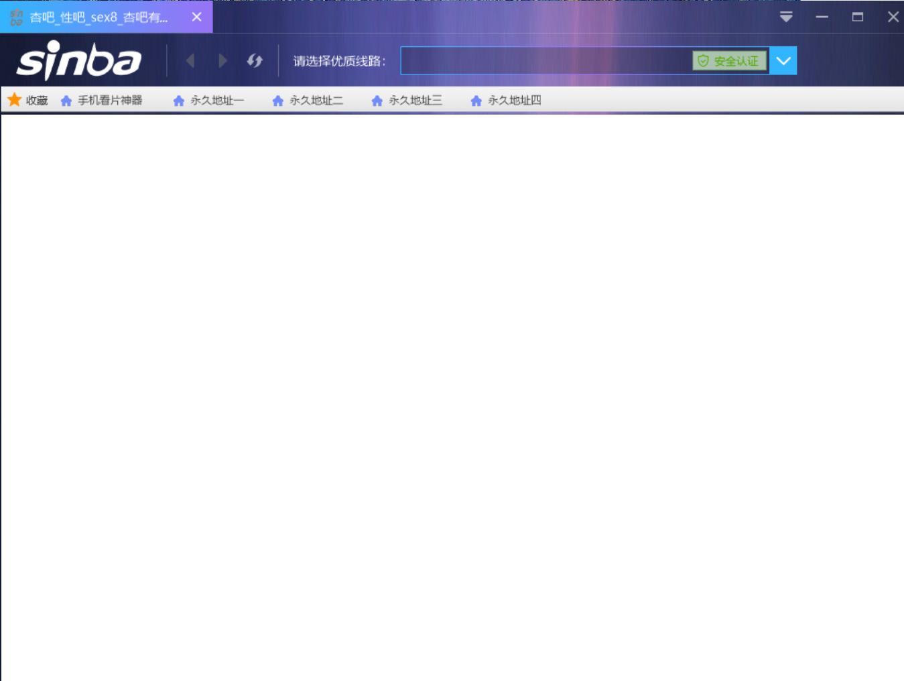Open the 永久地址三 bookmark
The width and height of the screenshot is (904, 681).
tap(407, 101)
